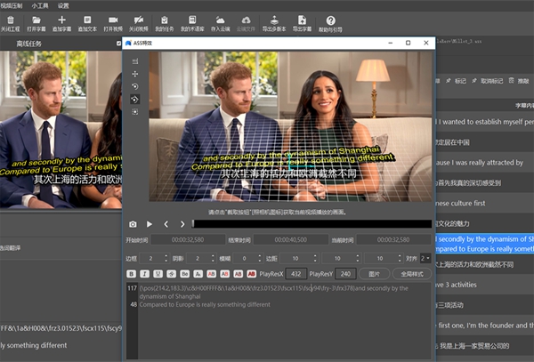Open the 对齐 alignment dropdown
Image resolution: width=534 pixels, height=362 pixels.
pyautogui.click(x=425, y=257)
